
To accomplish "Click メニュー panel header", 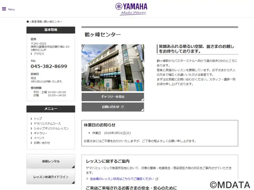I will coord(51,109).
